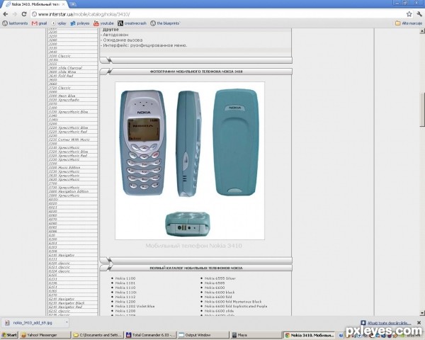Viewport: 425px width, 340px height.
Task: Open Nokia 6600 fold Mysterious Black link
Action: click(233, 302)
